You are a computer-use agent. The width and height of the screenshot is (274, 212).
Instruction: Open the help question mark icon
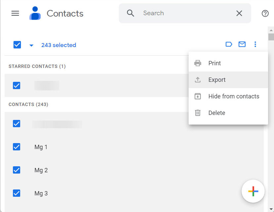(x=265, y=13)
